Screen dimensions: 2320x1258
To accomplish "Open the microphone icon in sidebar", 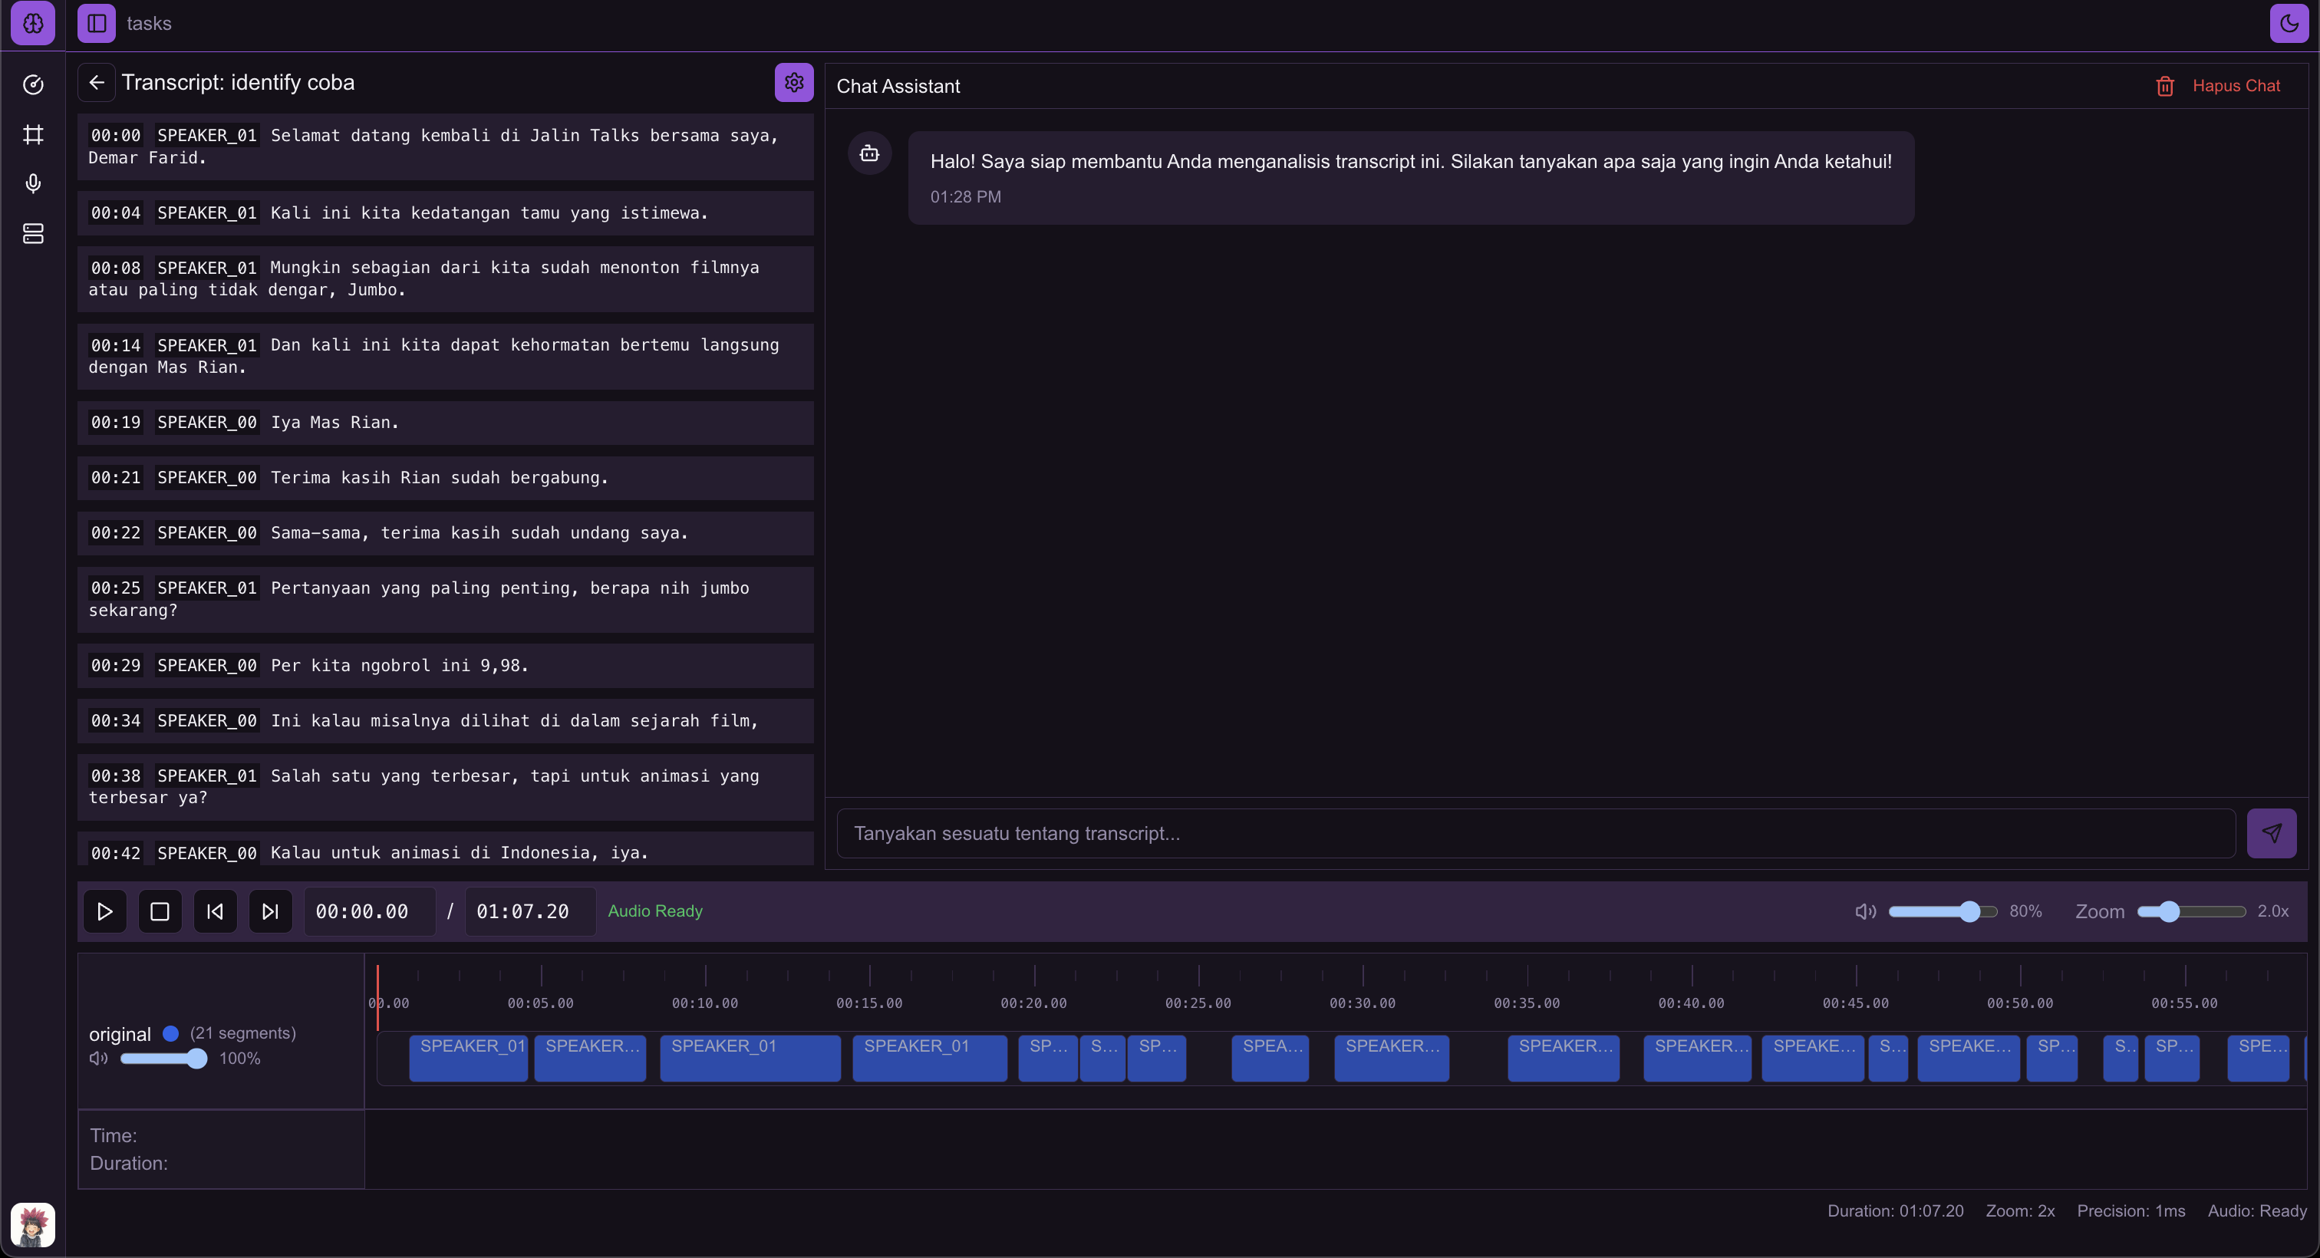I will click(x=33, y=183).
